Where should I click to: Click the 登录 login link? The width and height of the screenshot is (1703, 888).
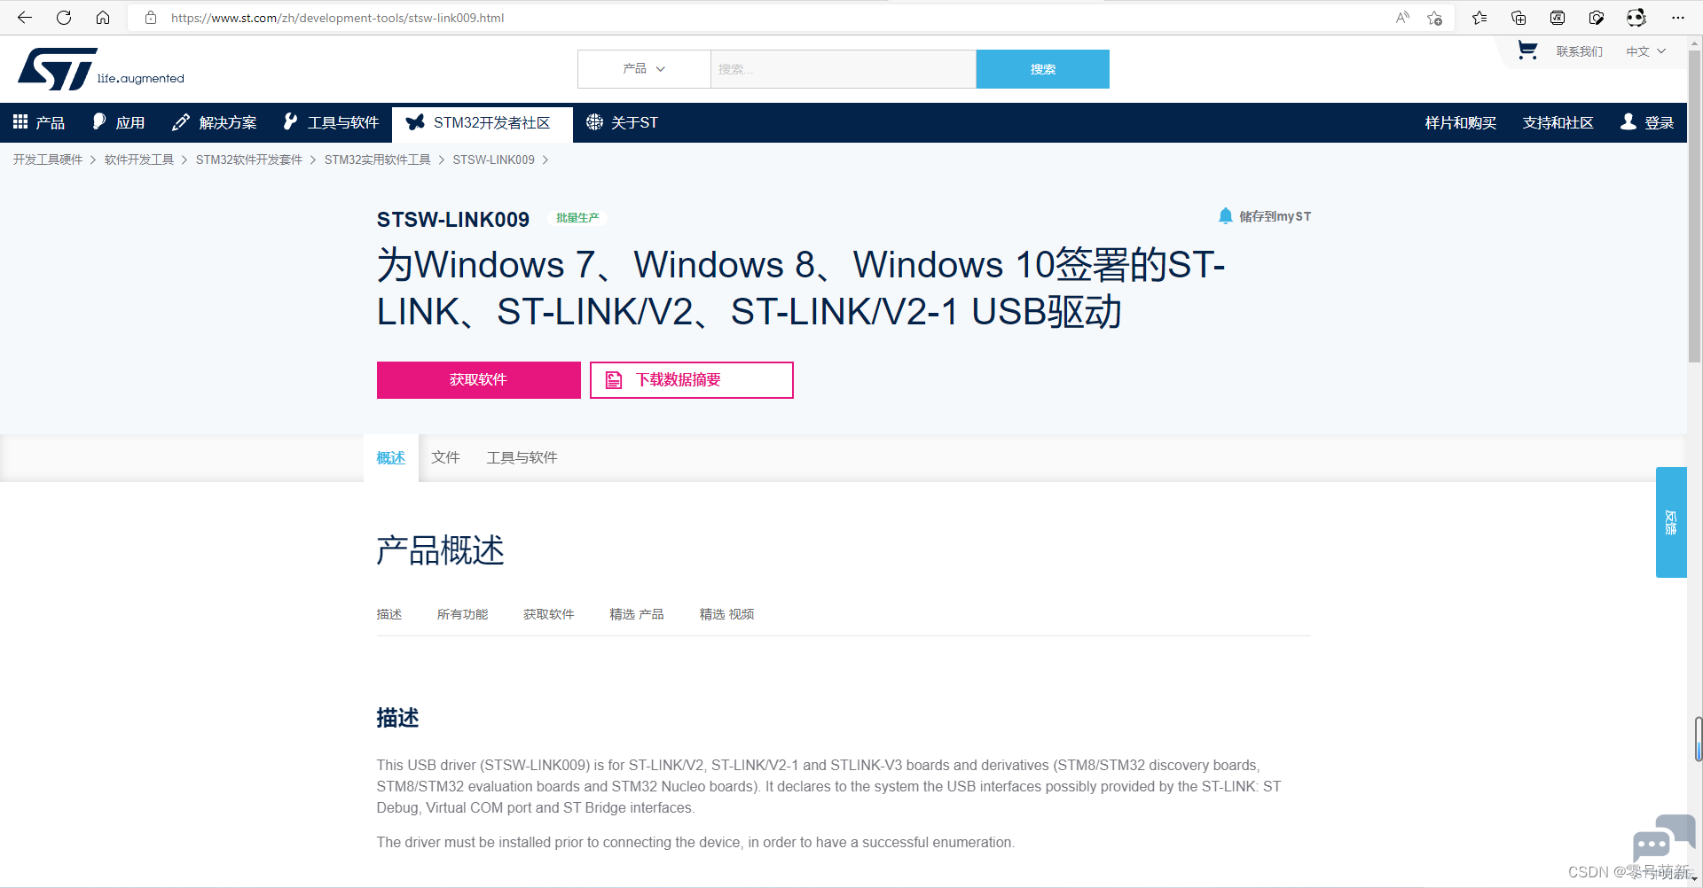(x=1647, y=122)
